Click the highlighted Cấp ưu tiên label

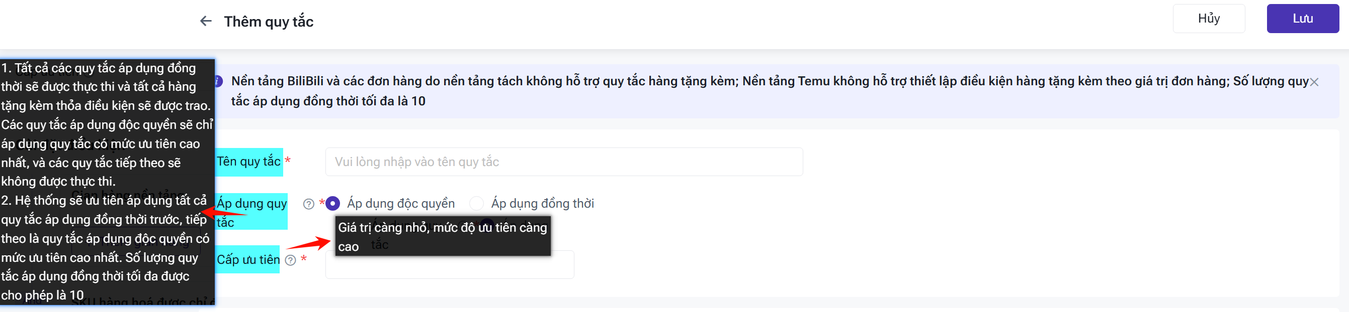(248, 260)
